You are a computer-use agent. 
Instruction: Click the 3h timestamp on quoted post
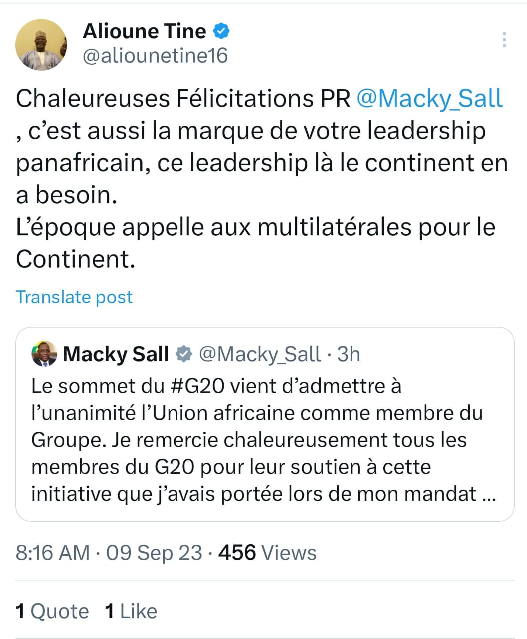[349, 354]
